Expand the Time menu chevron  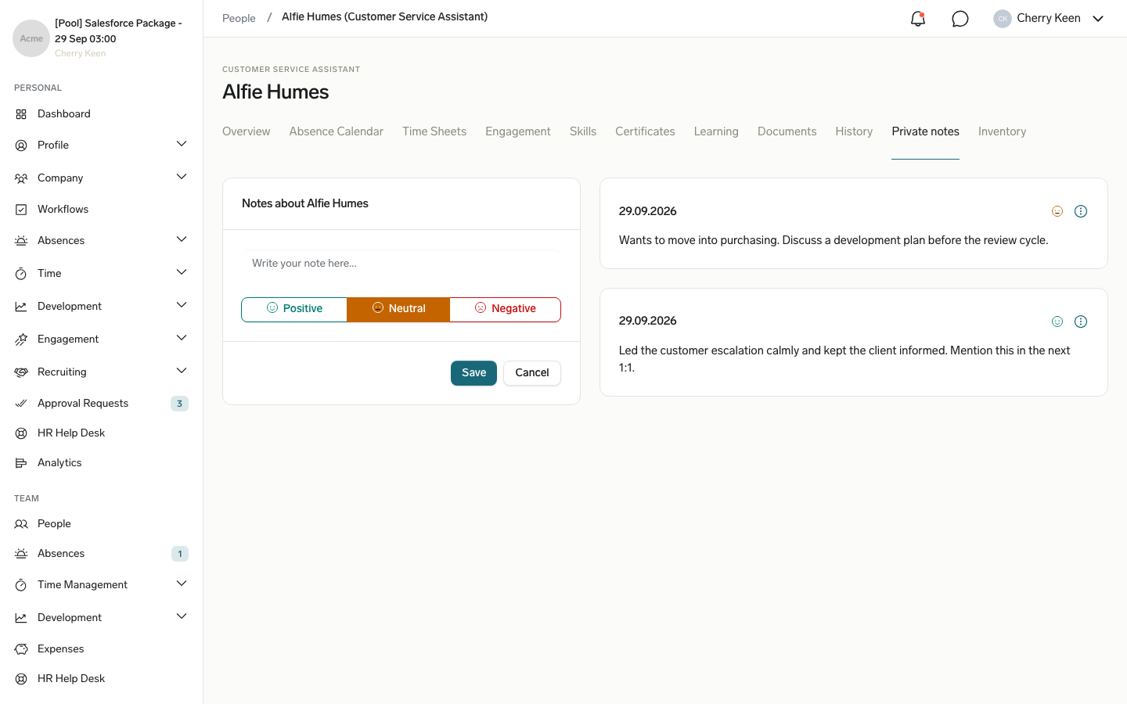coord(182,272)
